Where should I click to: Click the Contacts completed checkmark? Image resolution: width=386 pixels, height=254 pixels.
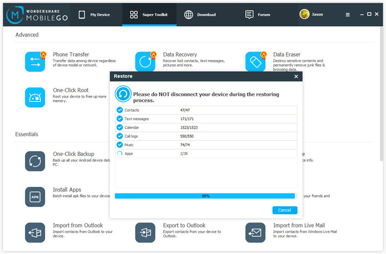click(120, 110)
